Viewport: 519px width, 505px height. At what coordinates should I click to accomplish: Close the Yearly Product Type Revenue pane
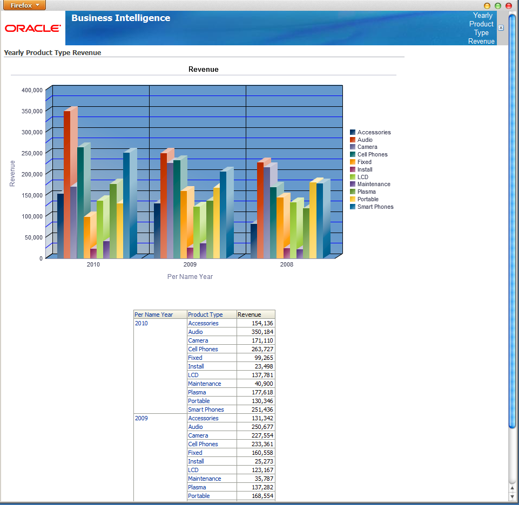[x=500, y=28]
